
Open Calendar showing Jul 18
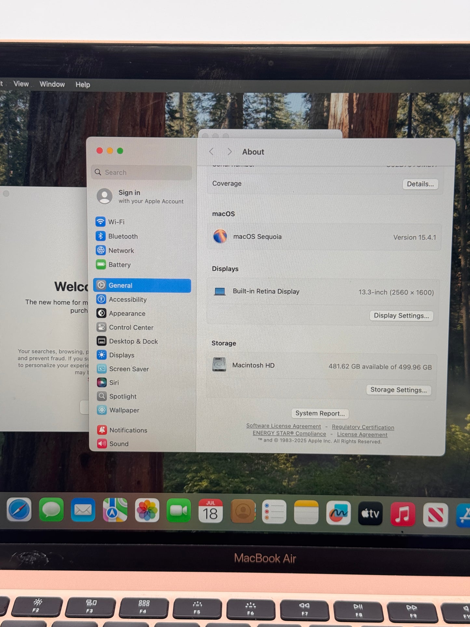(x=210, y=511)
